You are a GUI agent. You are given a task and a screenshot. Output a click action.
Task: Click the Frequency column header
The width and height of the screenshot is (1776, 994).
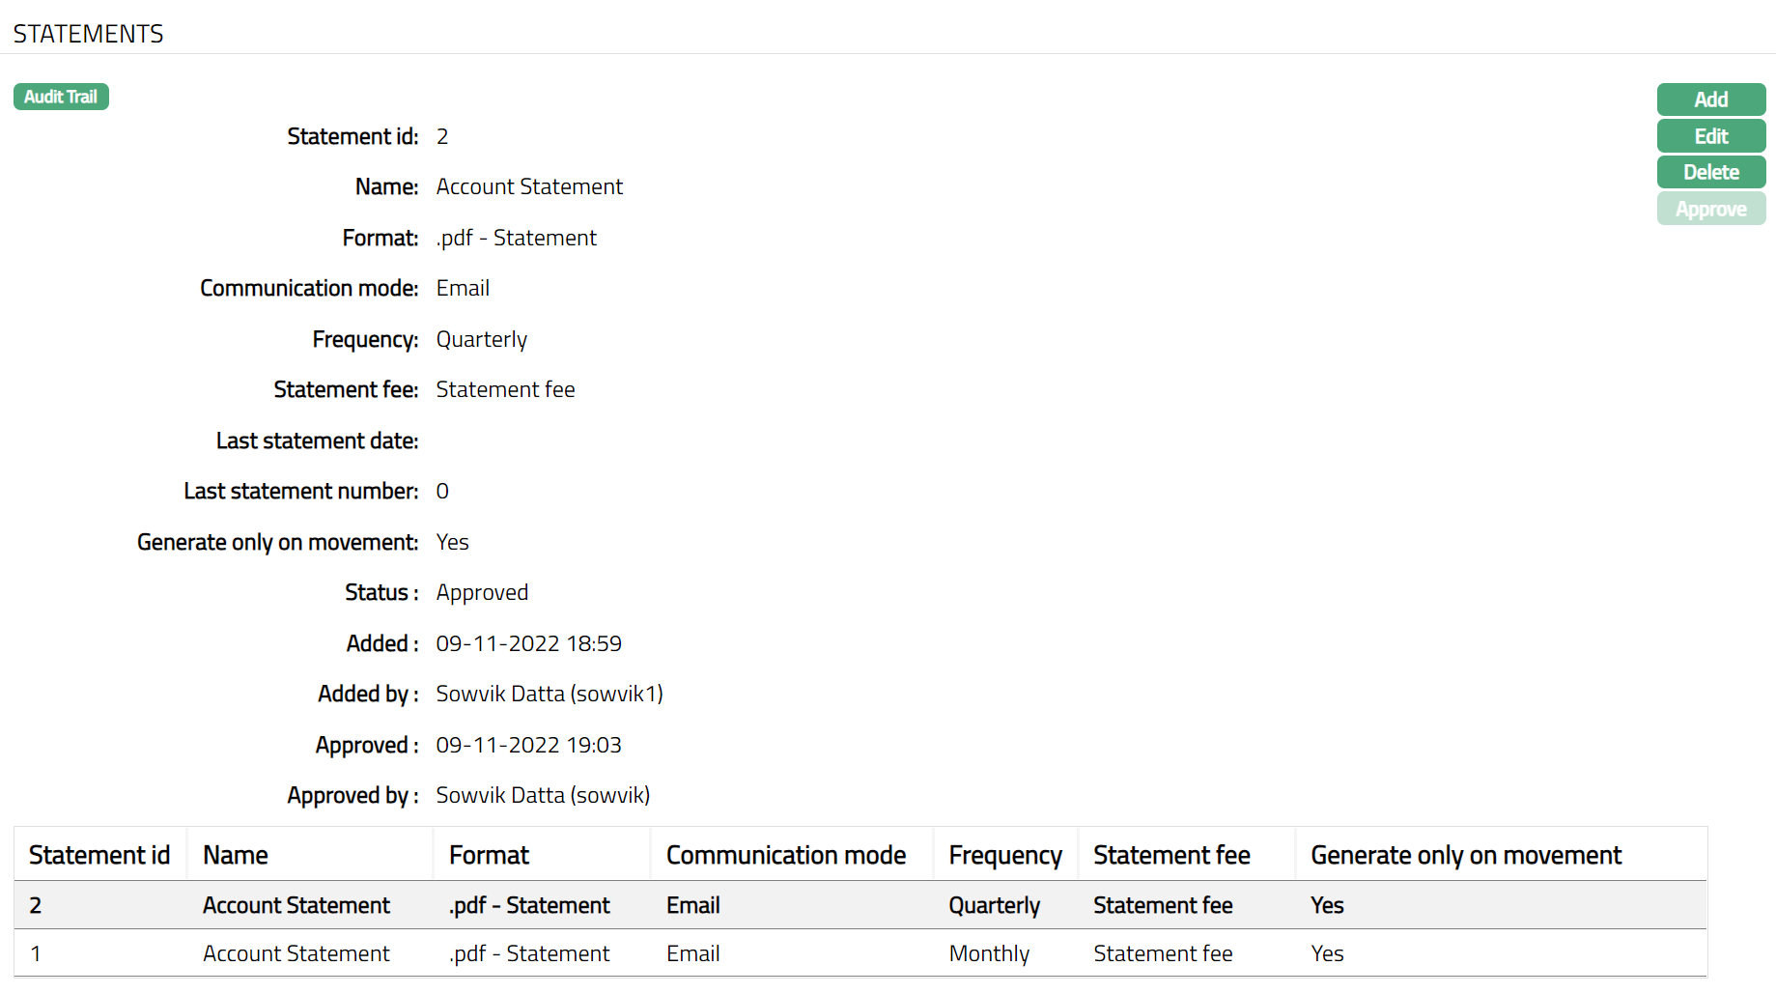coord(1004,855)
